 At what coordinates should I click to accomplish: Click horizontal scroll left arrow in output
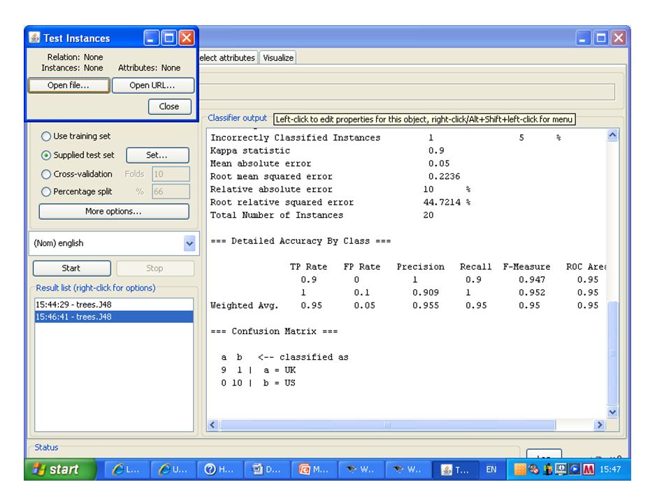click(213, 425)
